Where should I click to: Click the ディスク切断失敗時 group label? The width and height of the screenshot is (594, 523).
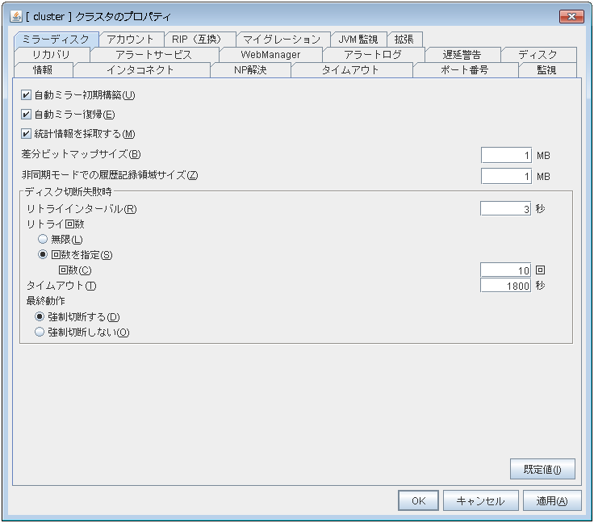pos(68,191)
